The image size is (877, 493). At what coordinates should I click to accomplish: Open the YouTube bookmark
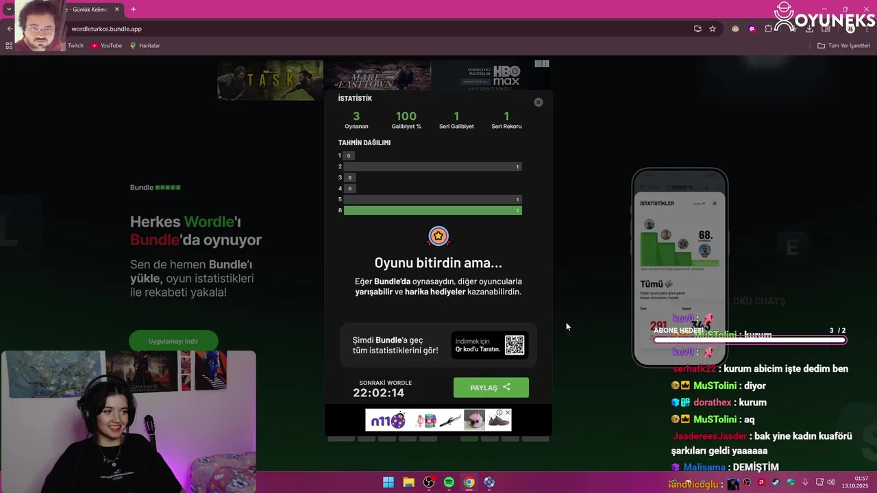(x=106, y=46)
